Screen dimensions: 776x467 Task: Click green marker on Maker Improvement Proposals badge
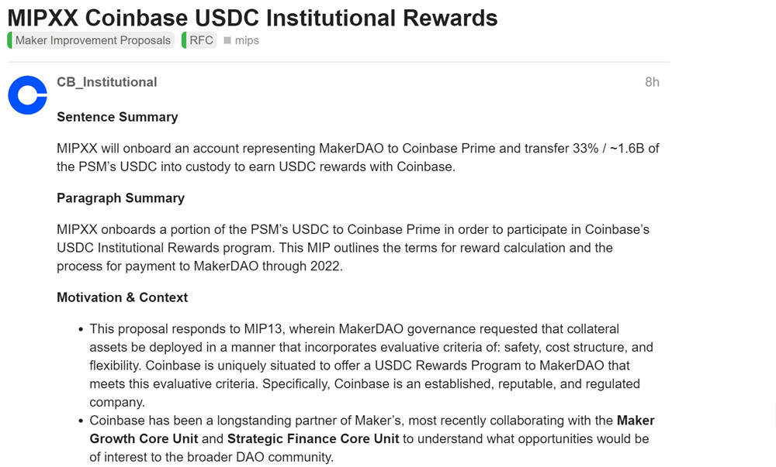point(10,40)
